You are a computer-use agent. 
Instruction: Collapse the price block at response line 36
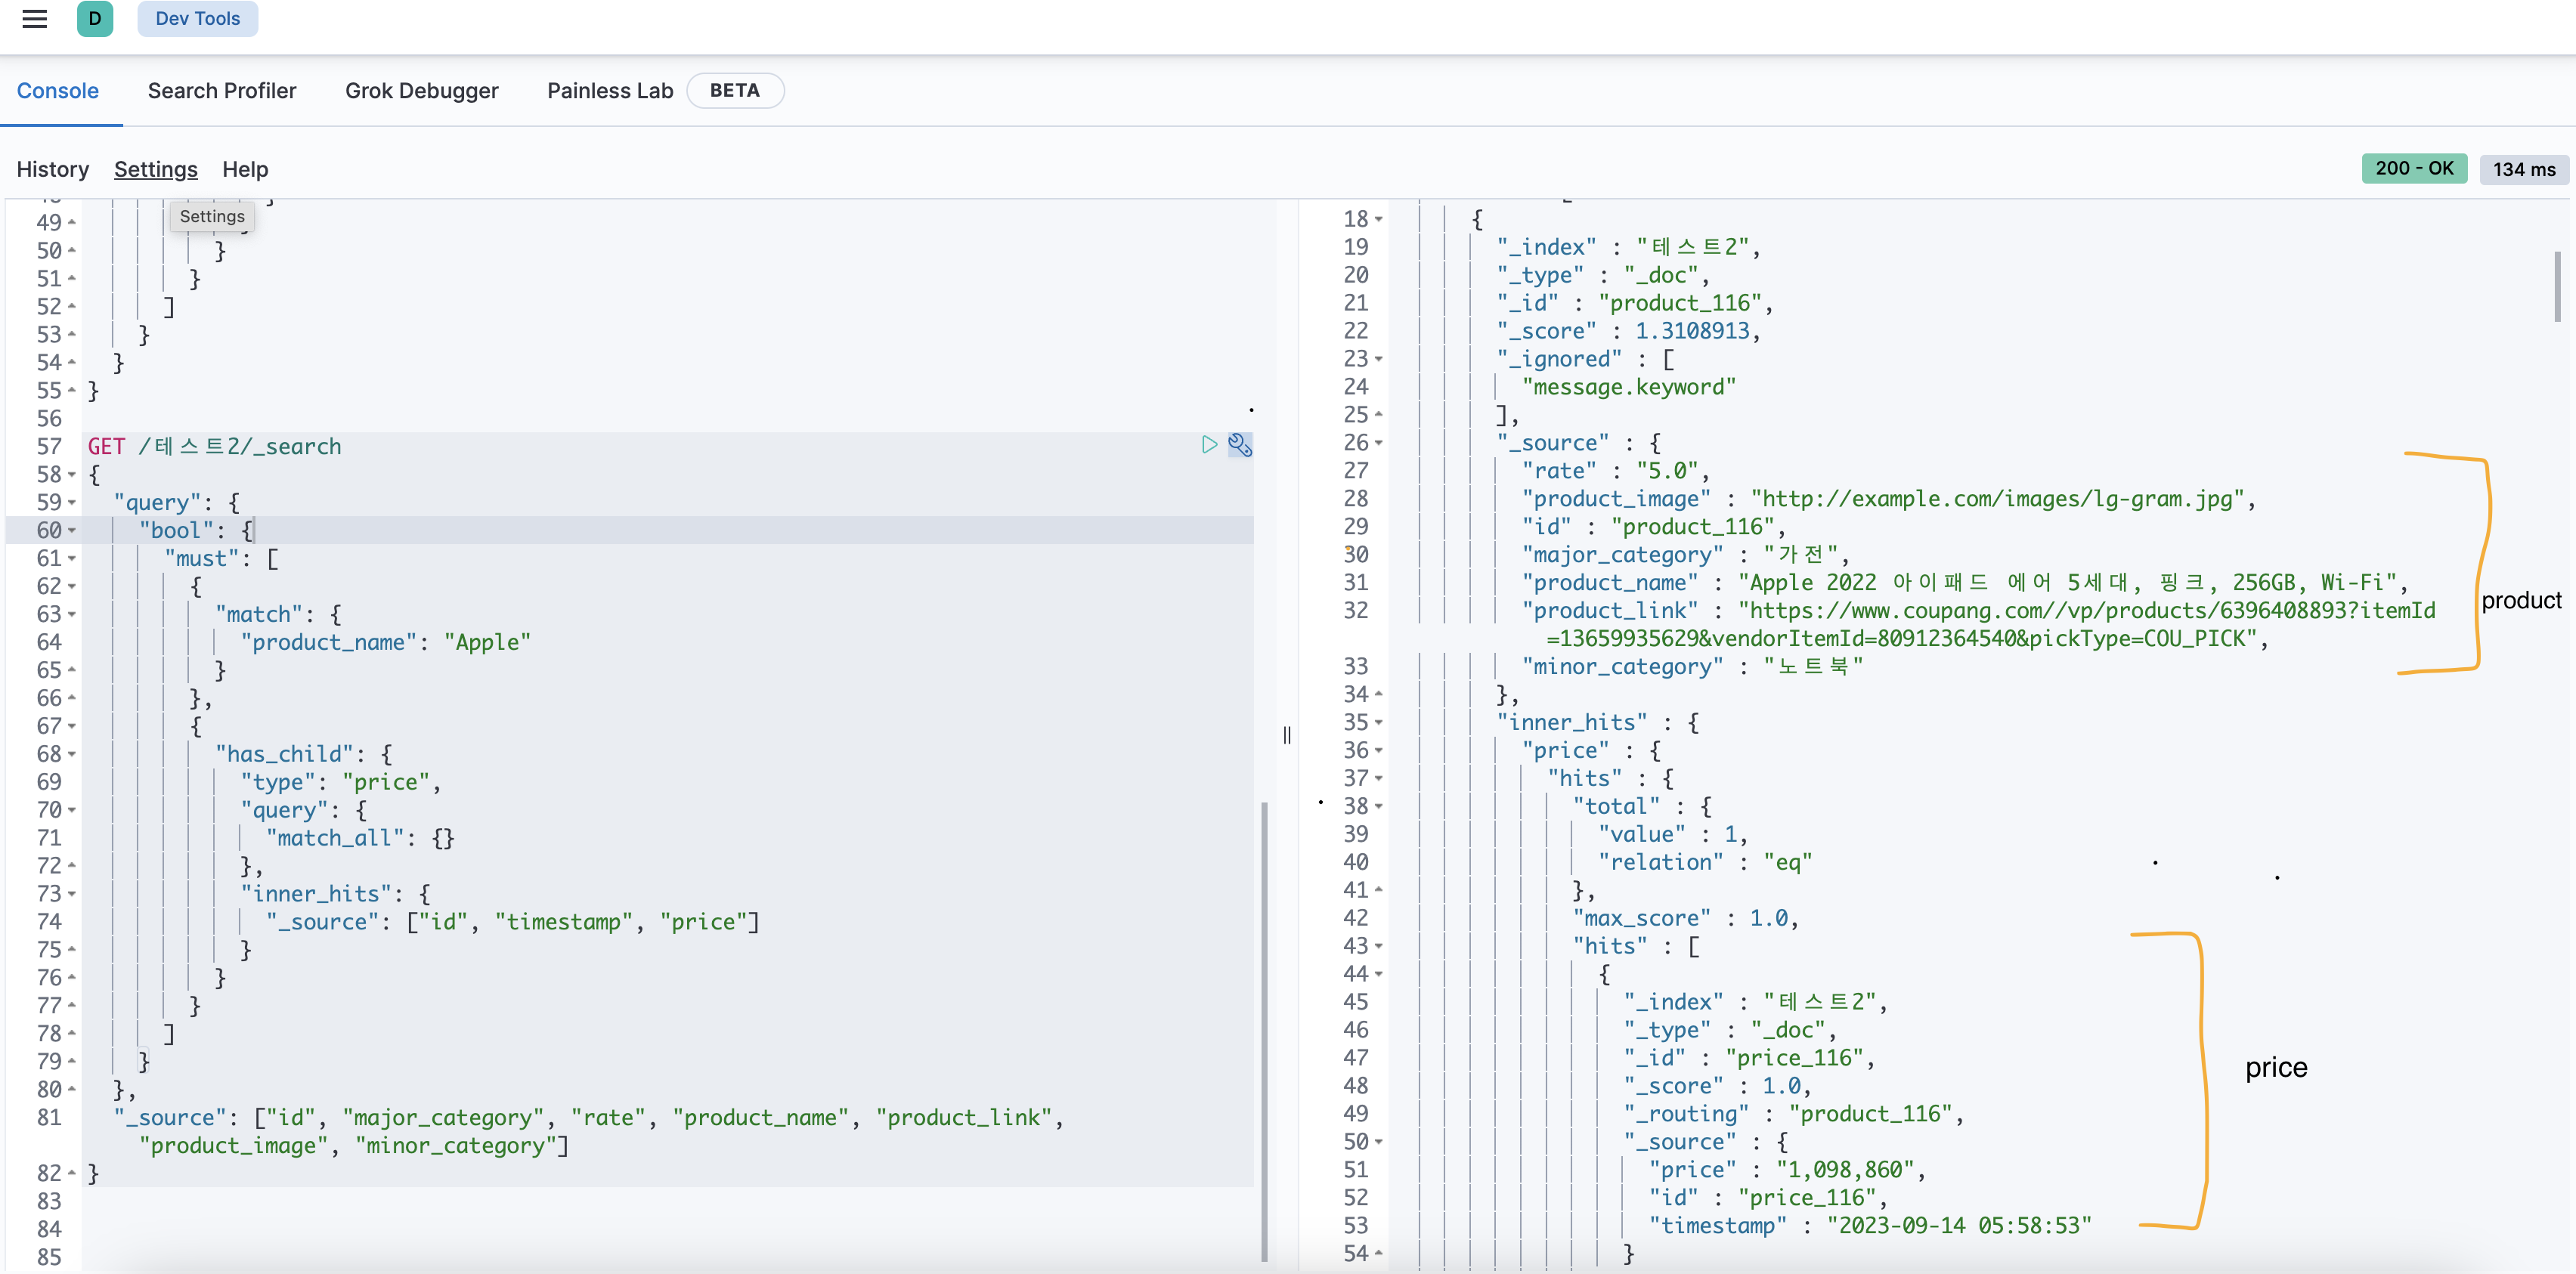point(1379,751)
